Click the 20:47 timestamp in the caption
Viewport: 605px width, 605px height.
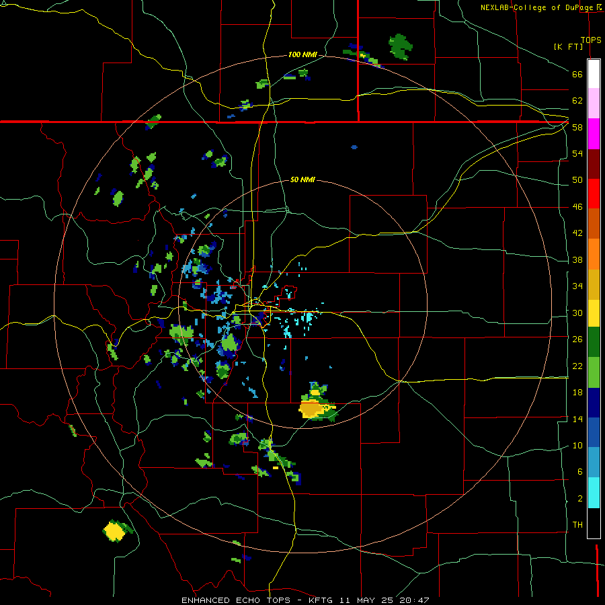point(415,600)
